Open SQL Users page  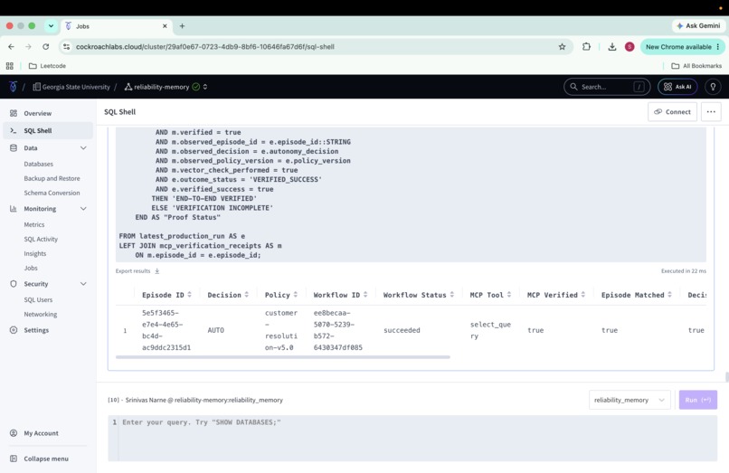click(38, 300)
